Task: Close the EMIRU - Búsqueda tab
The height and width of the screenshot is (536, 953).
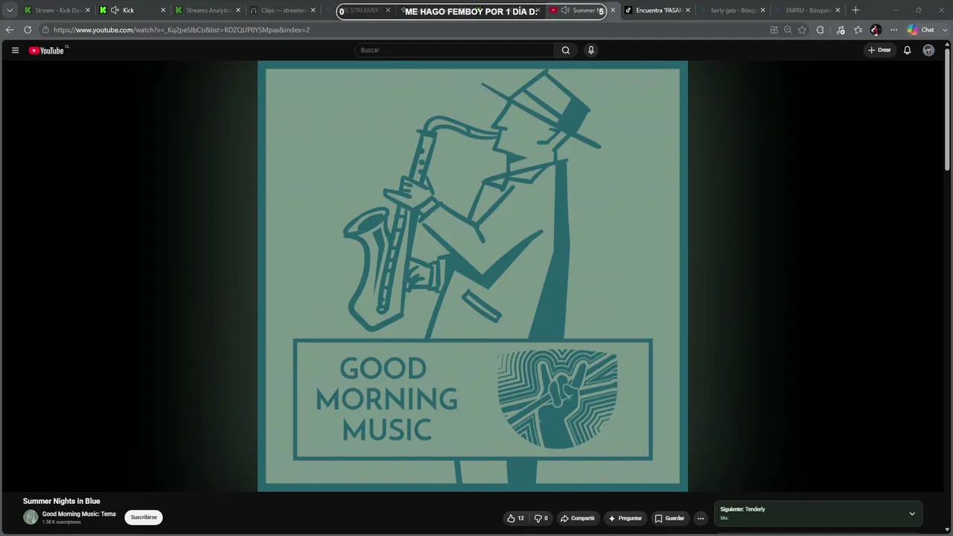Action: point(838,10)
